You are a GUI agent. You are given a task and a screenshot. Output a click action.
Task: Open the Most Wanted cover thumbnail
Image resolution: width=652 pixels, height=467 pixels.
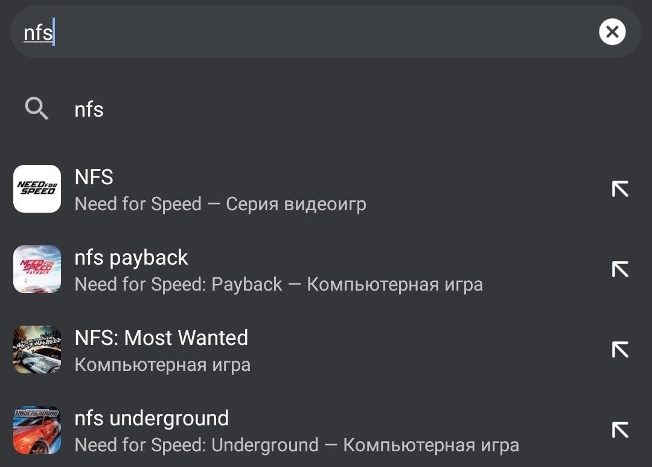pyautogui.click(x=37, y=350)
